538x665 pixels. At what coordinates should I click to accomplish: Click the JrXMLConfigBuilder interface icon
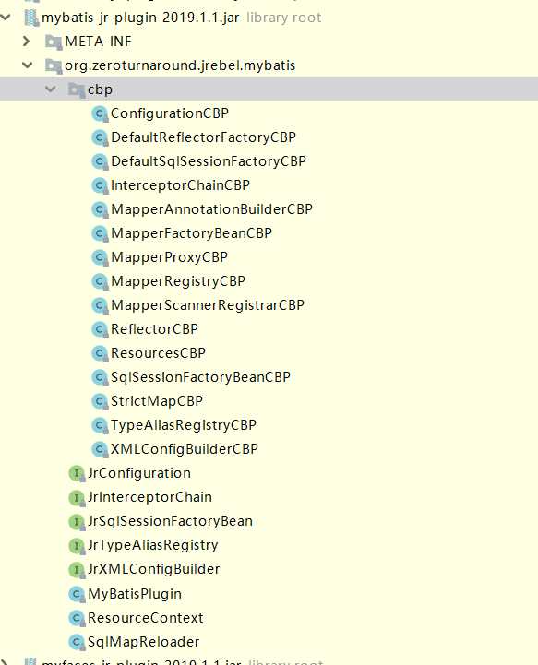(77, 569)
